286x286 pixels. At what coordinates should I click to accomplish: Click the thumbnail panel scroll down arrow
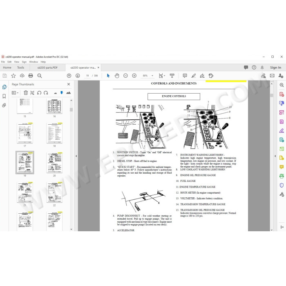click(x=71, y=229)
